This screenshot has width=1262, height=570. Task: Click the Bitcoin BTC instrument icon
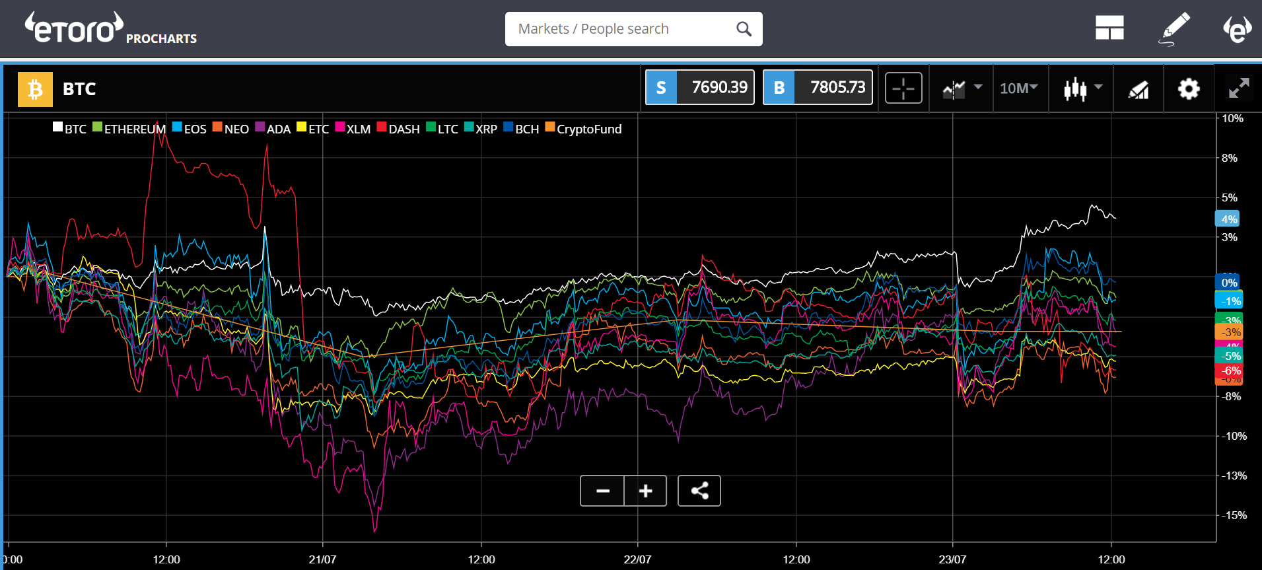pyautogui.click(x=35, y=89)
